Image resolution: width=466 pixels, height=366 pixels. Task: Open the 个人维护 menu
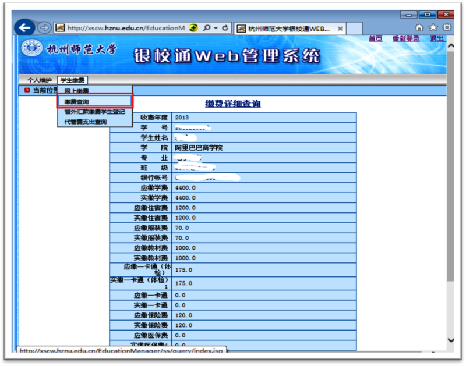pyautogui.click(x=40, y=80)
